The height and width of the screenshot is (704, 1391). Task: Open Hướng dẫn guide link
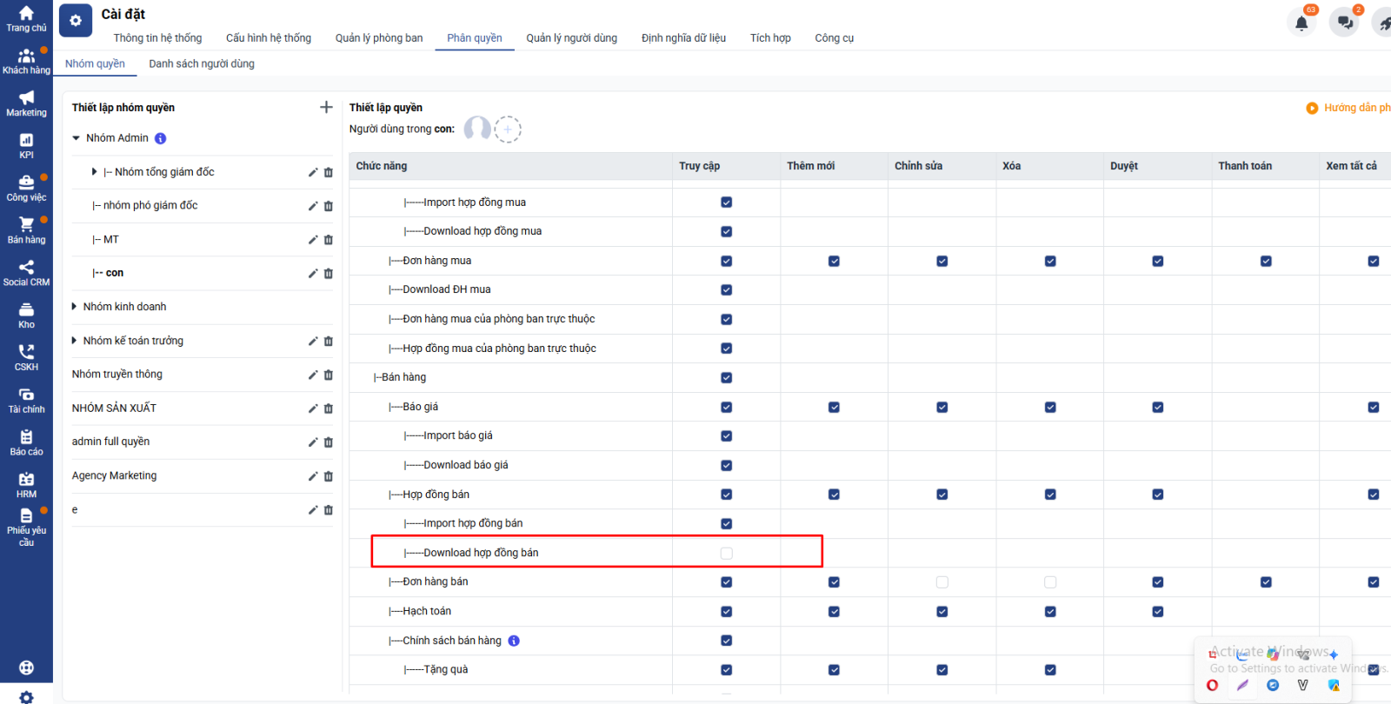1348,108
